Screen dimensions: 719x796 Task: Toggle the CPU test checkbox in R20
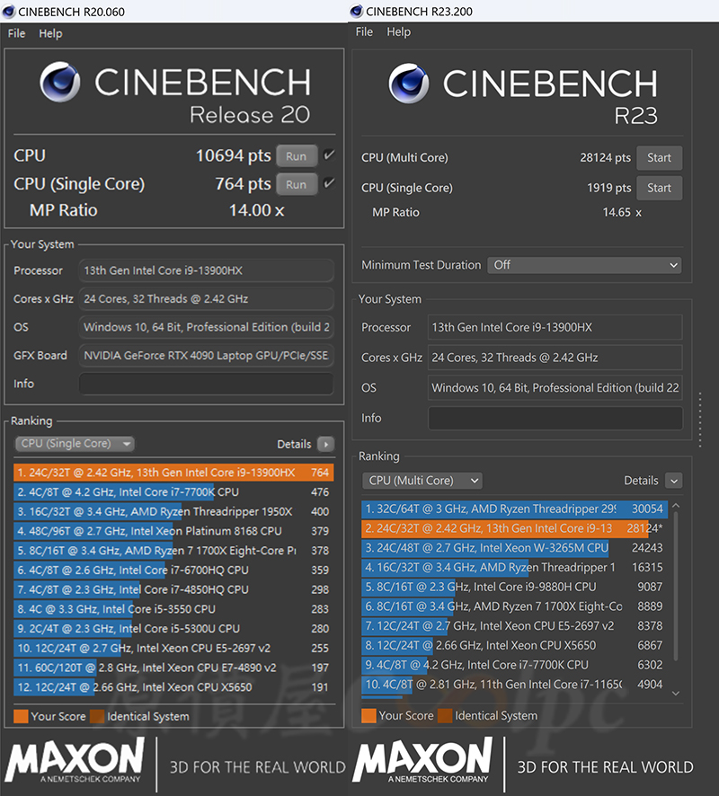pyautogui.click(x=329, y=155)
